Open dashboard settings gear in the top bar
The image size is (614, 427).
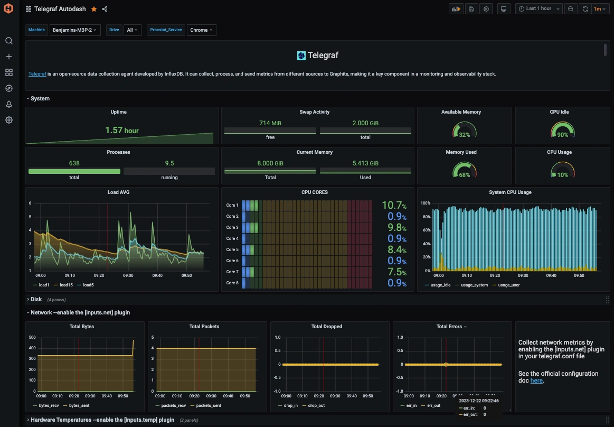[486, 9]
